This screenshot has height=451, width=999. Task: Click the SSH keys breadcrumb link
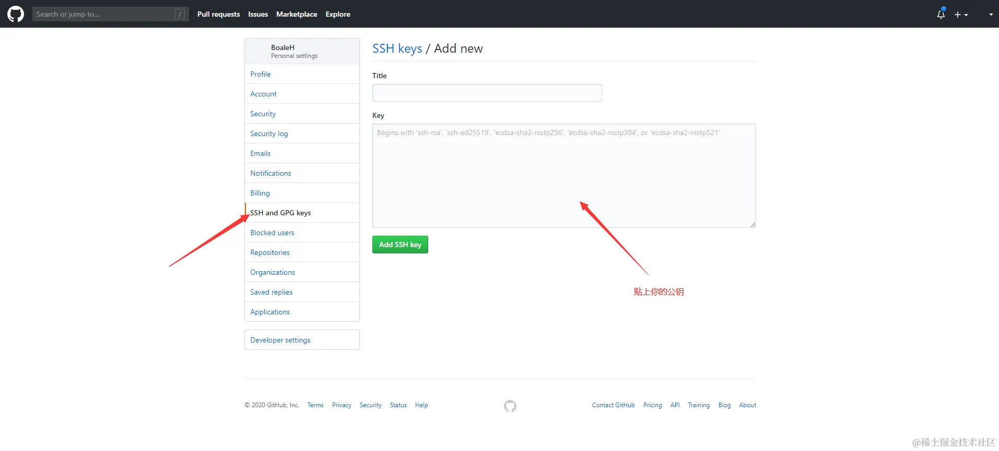tap(397, 48)
